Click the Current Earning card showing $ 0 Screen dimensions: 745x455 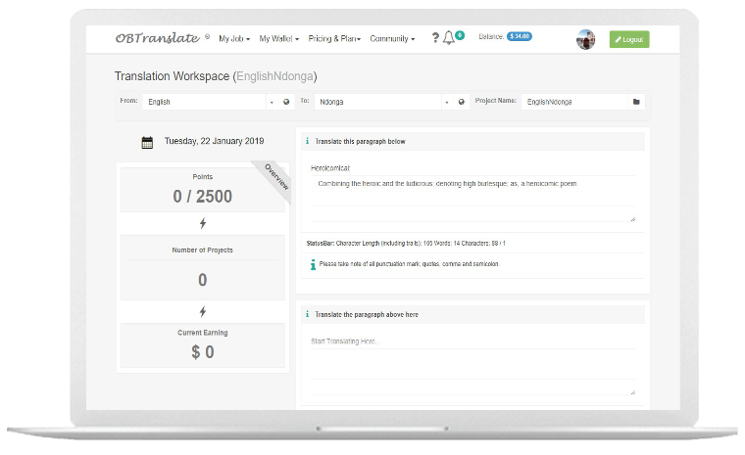202,345
